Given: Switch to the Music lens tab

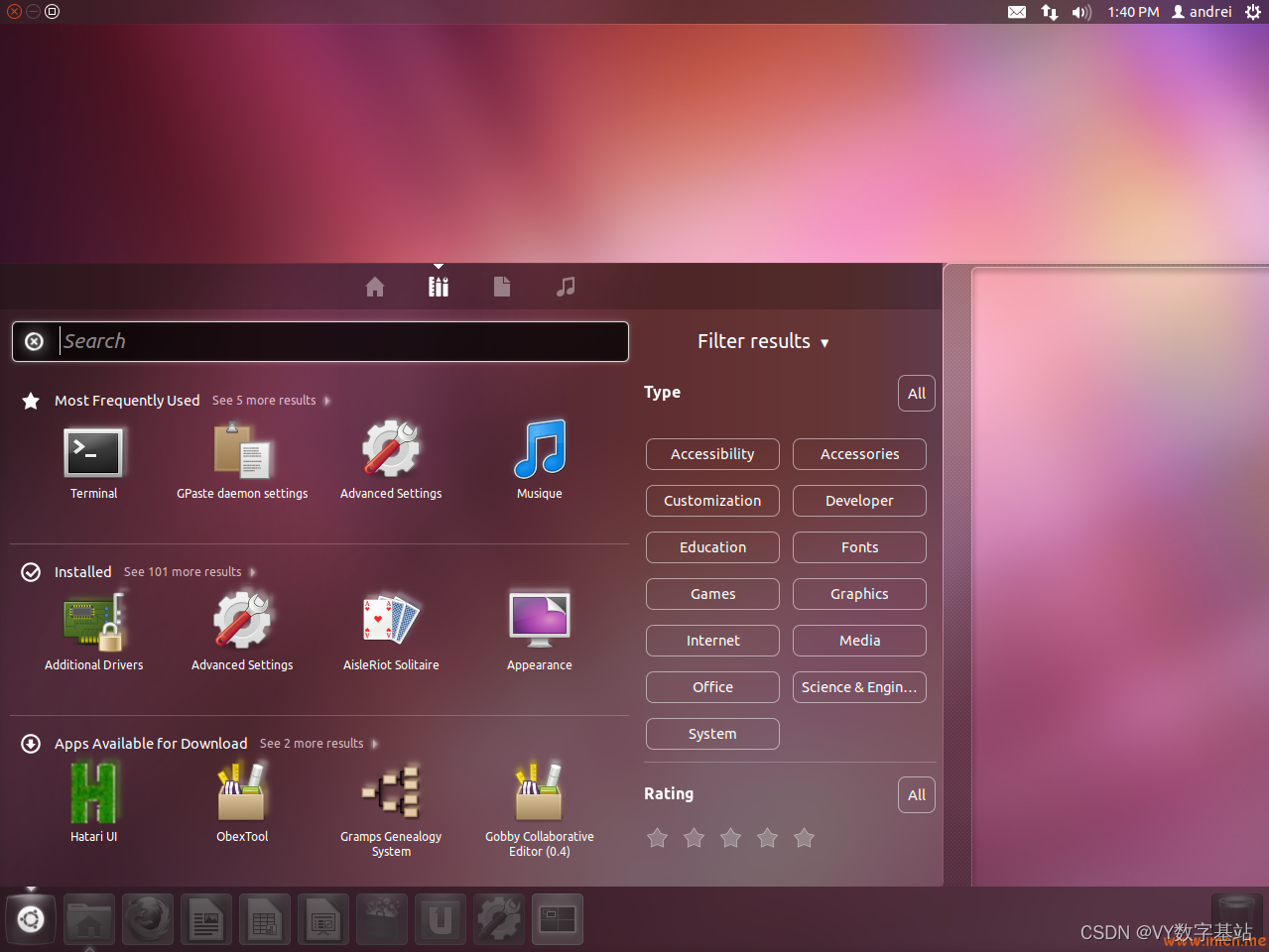Looking at the screenshot, I should (565, 287).
